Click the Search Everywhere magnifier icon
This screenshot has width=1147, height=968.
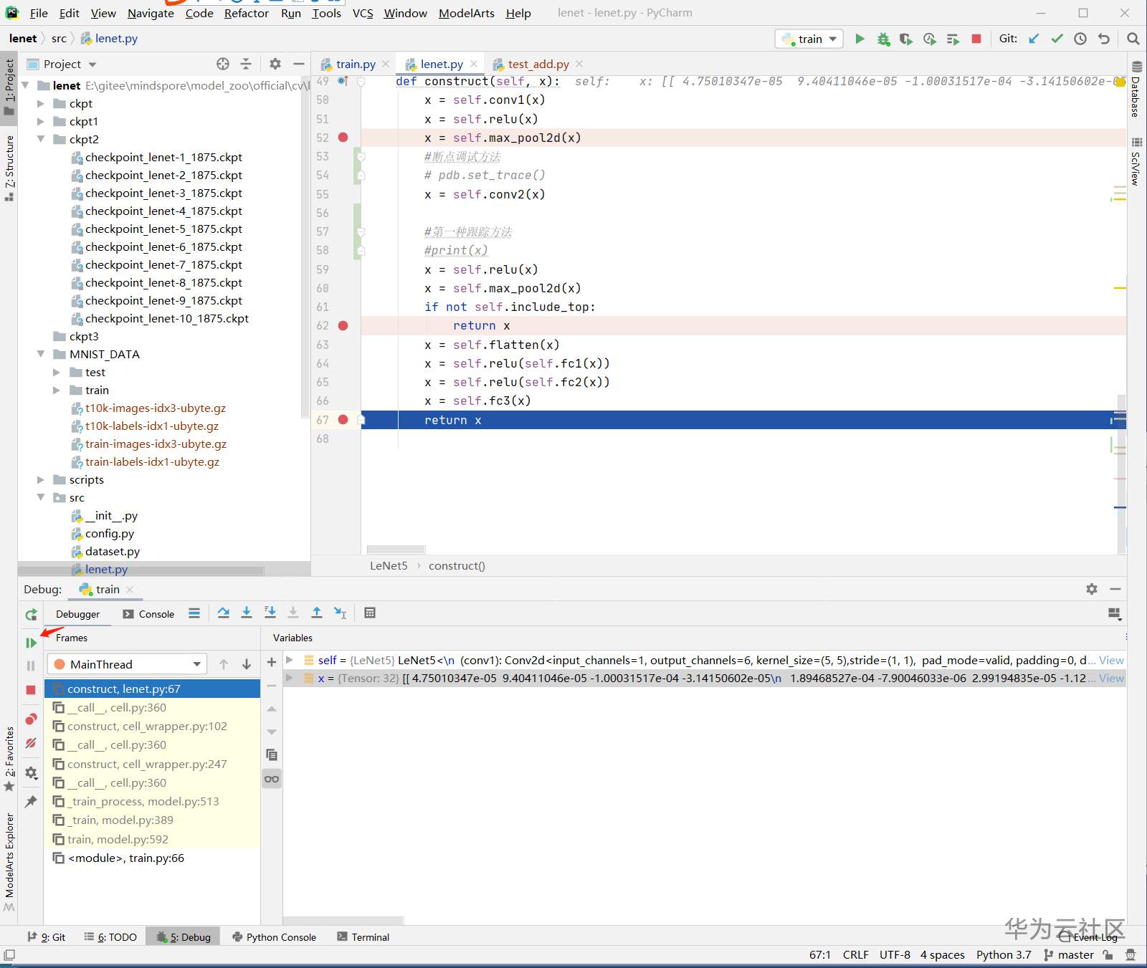(1133, 39)
